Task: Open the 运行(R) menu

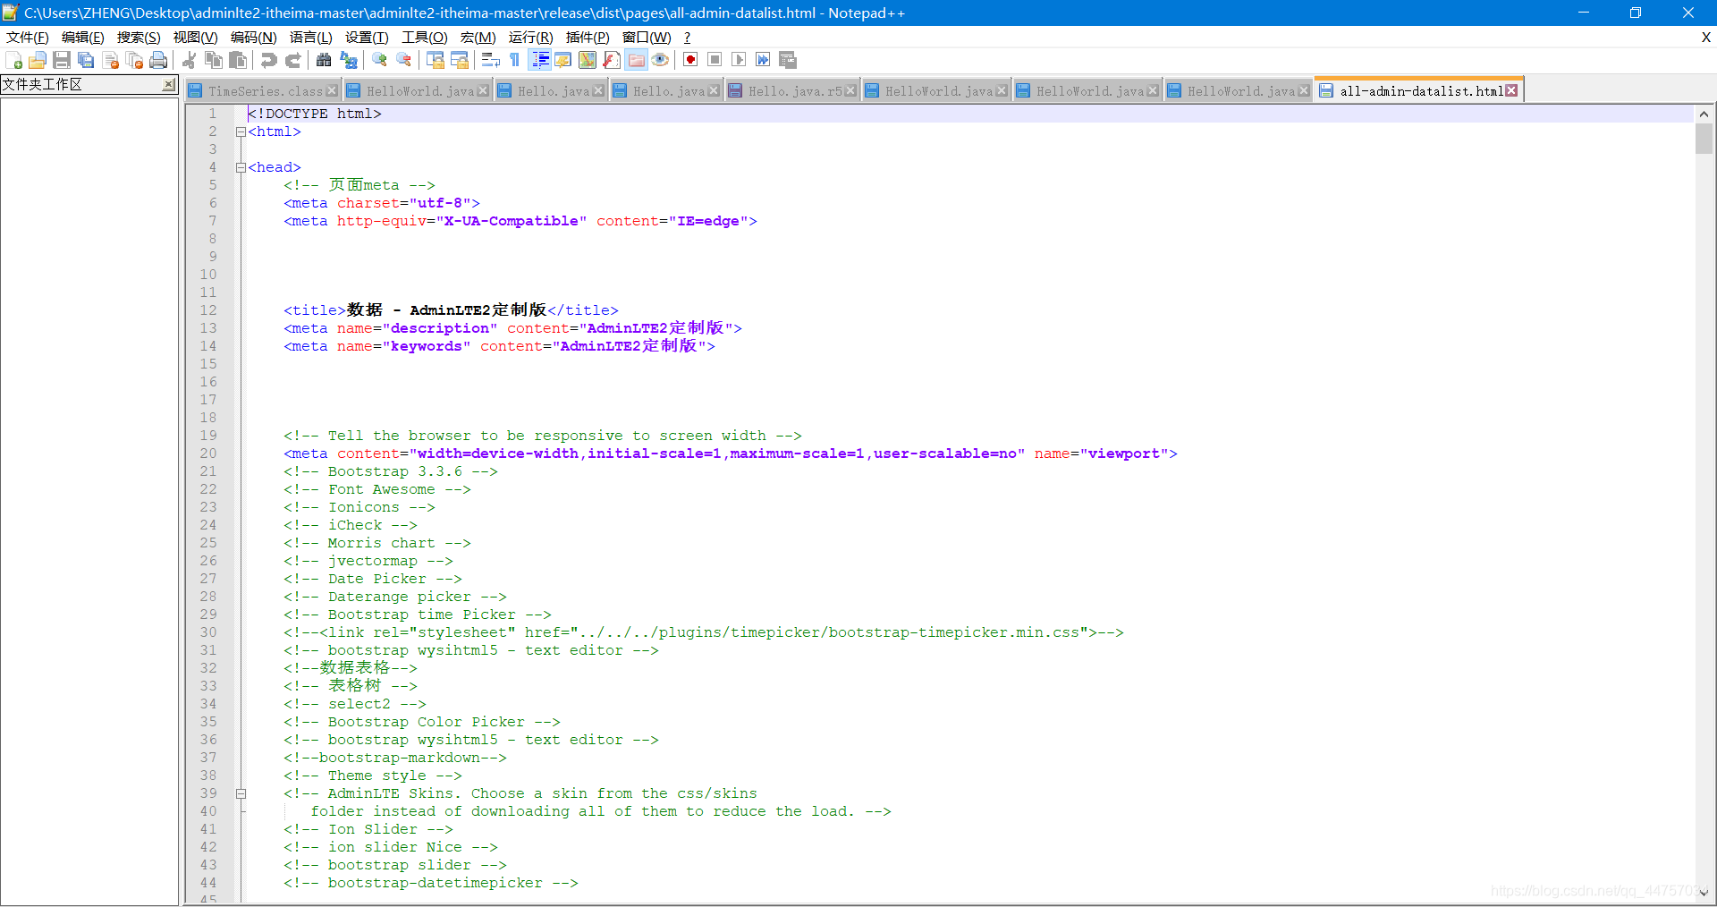Action: (x=530, y=38)
